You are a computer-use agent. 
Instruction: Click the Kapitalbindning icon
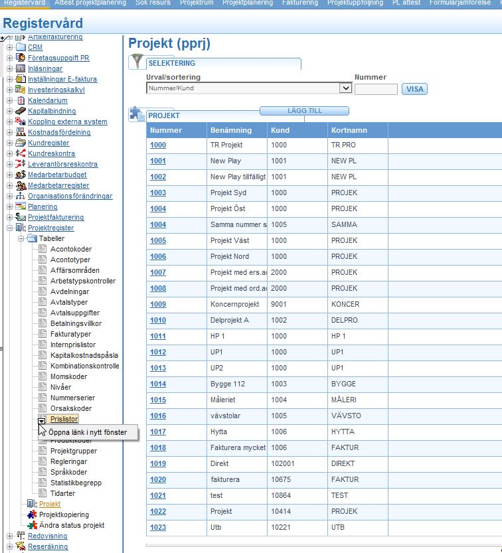tap(21, 111)
